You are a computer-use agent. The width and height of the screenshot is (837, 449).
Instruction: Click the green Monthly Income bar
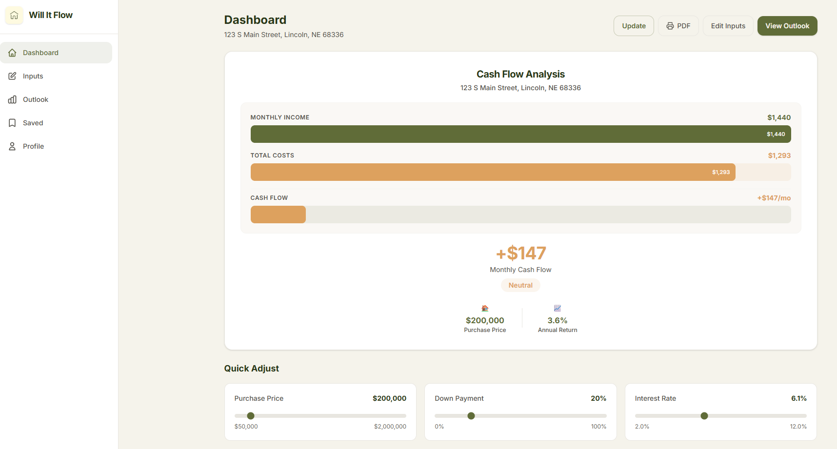point(520,134)
